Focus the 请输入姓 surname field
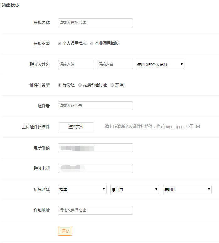219x243 pixels. point(76,64)
